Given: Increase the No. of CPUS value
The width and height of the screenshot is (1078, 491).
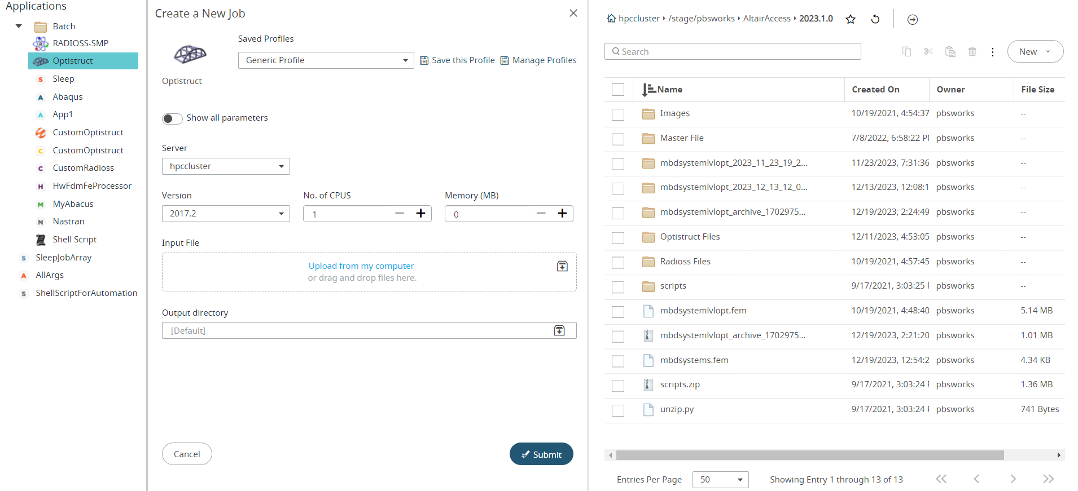Looking at the screenshot, I should (420, 213).
